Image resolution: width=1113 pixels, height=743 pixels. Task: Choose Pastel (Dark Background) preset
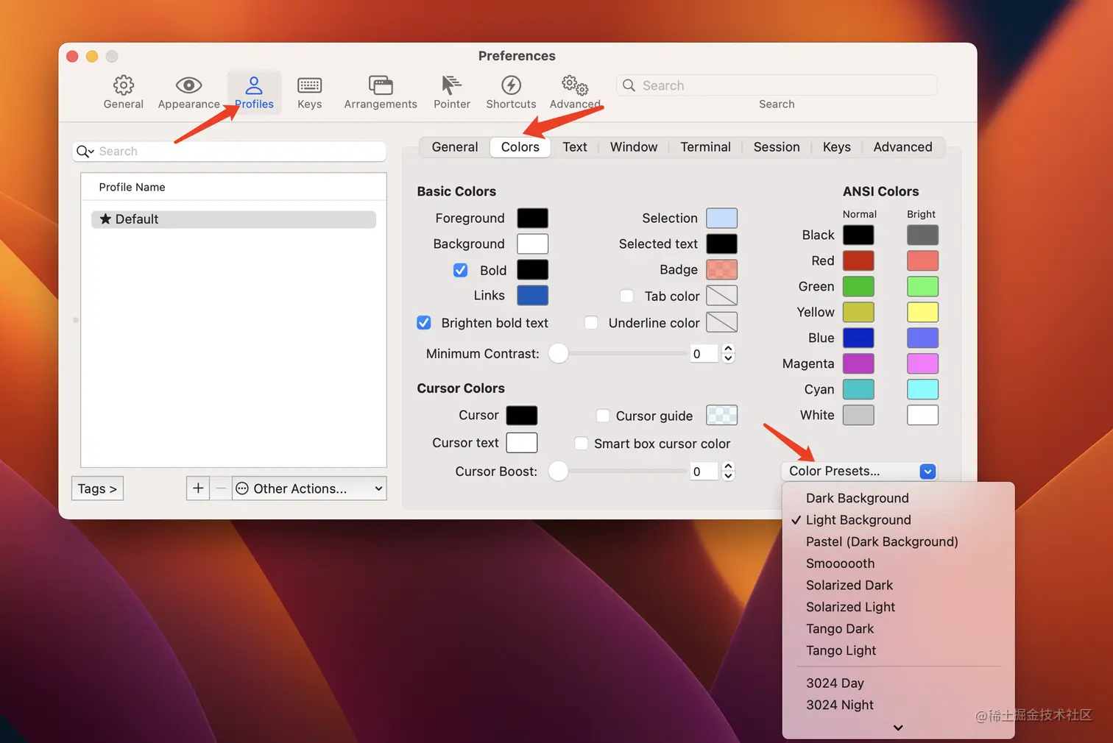coord(898,541)
